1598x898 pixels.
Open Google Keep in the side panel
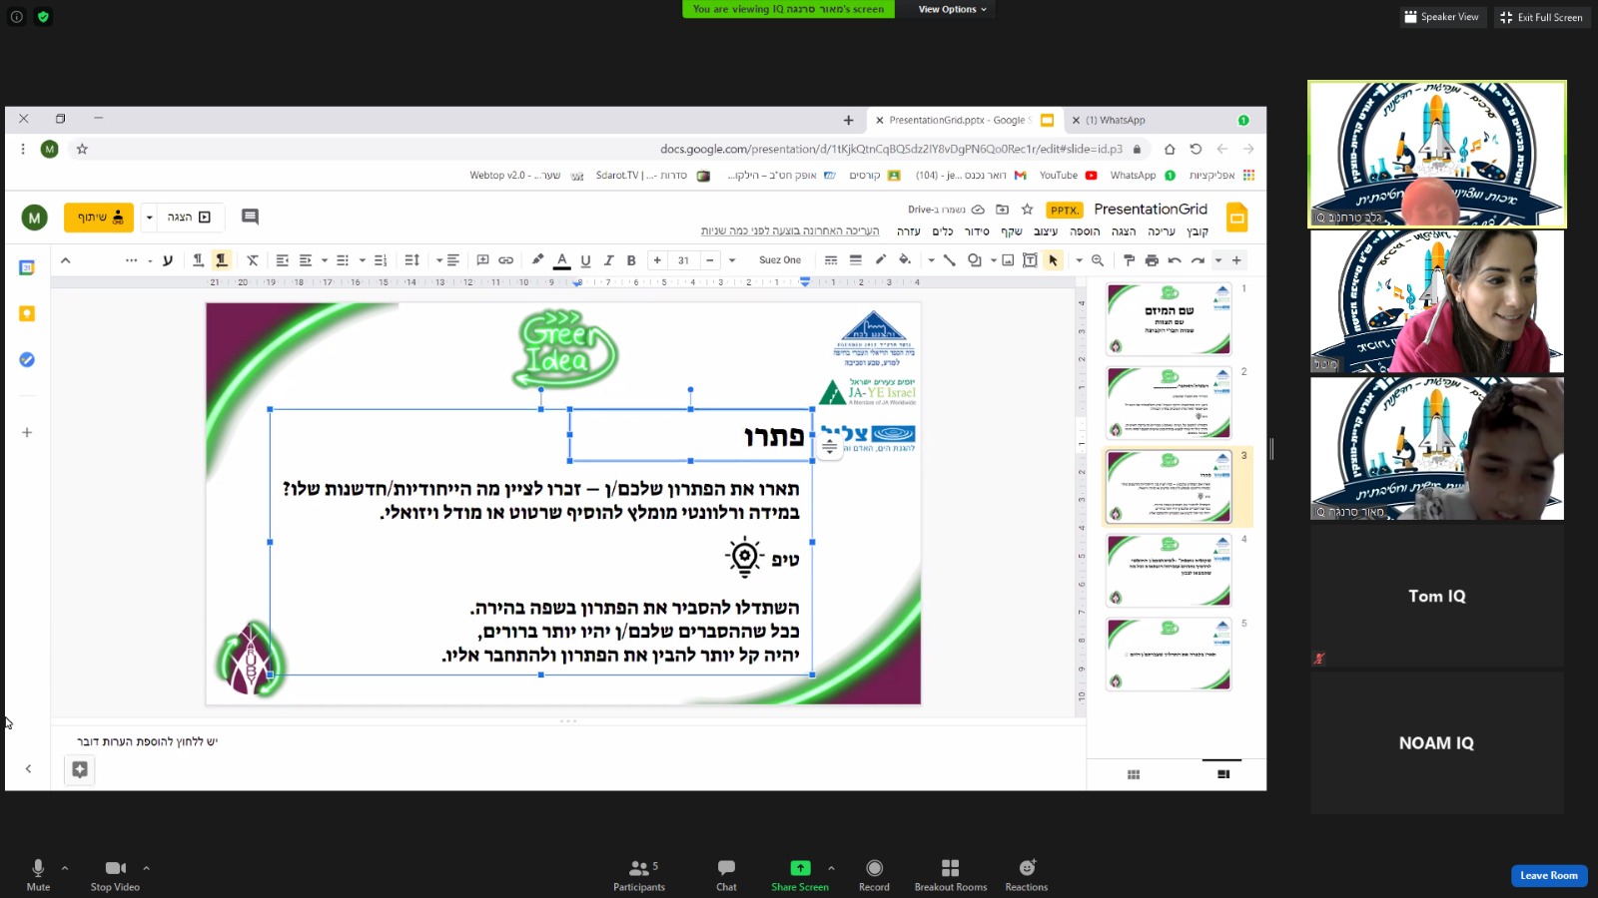pos(27,313)
